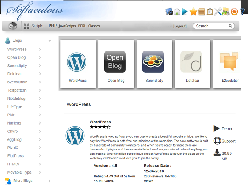Viewport: 248px width, 187px height.
Task: Click the clipboard task list icon
Action: tap(210, 11)
